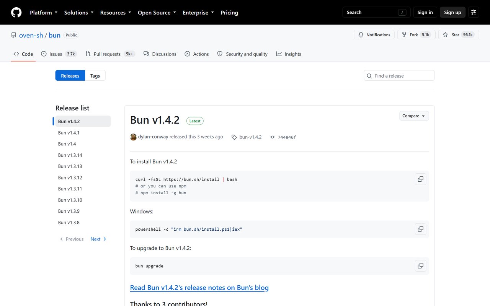Expand the Solutions dropdown

pos(78,13)
